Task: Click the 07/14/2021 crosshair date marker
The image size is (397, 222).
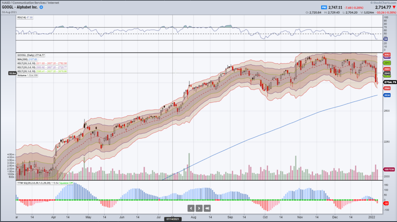Action: click(173, 219)
